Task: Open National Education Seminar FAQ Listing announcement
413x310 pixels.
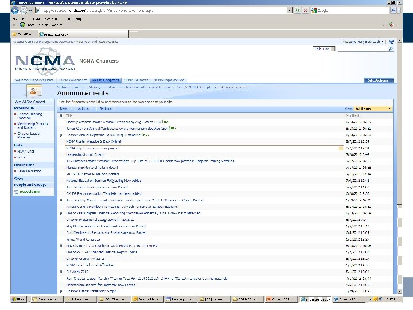Action: [x=103, y=181]
